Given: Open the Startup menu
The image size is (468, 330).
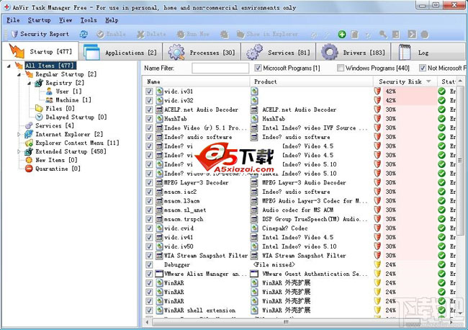Looking at the screenshot, I should coord(39,20).
